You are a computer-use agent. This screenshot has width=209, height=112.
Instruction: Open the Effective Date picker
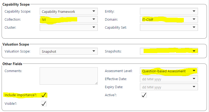194,79
